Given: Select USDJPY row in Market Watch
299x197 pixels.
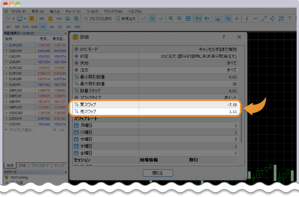Looking at the screenshot, I should [36, 124].
